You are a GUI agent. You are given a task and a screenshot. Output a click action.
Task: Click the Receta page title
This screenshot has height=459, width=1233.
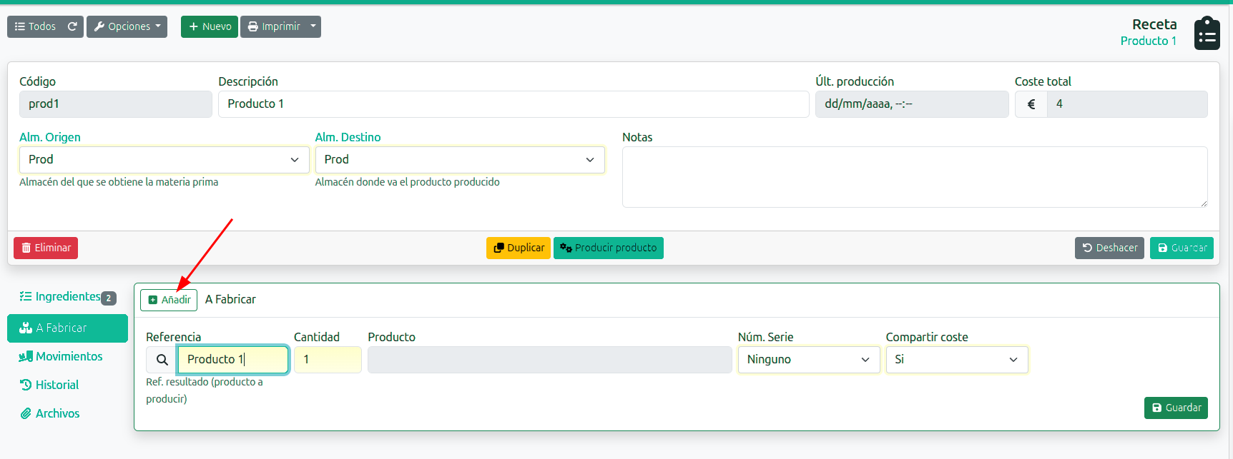(1154, 24)
